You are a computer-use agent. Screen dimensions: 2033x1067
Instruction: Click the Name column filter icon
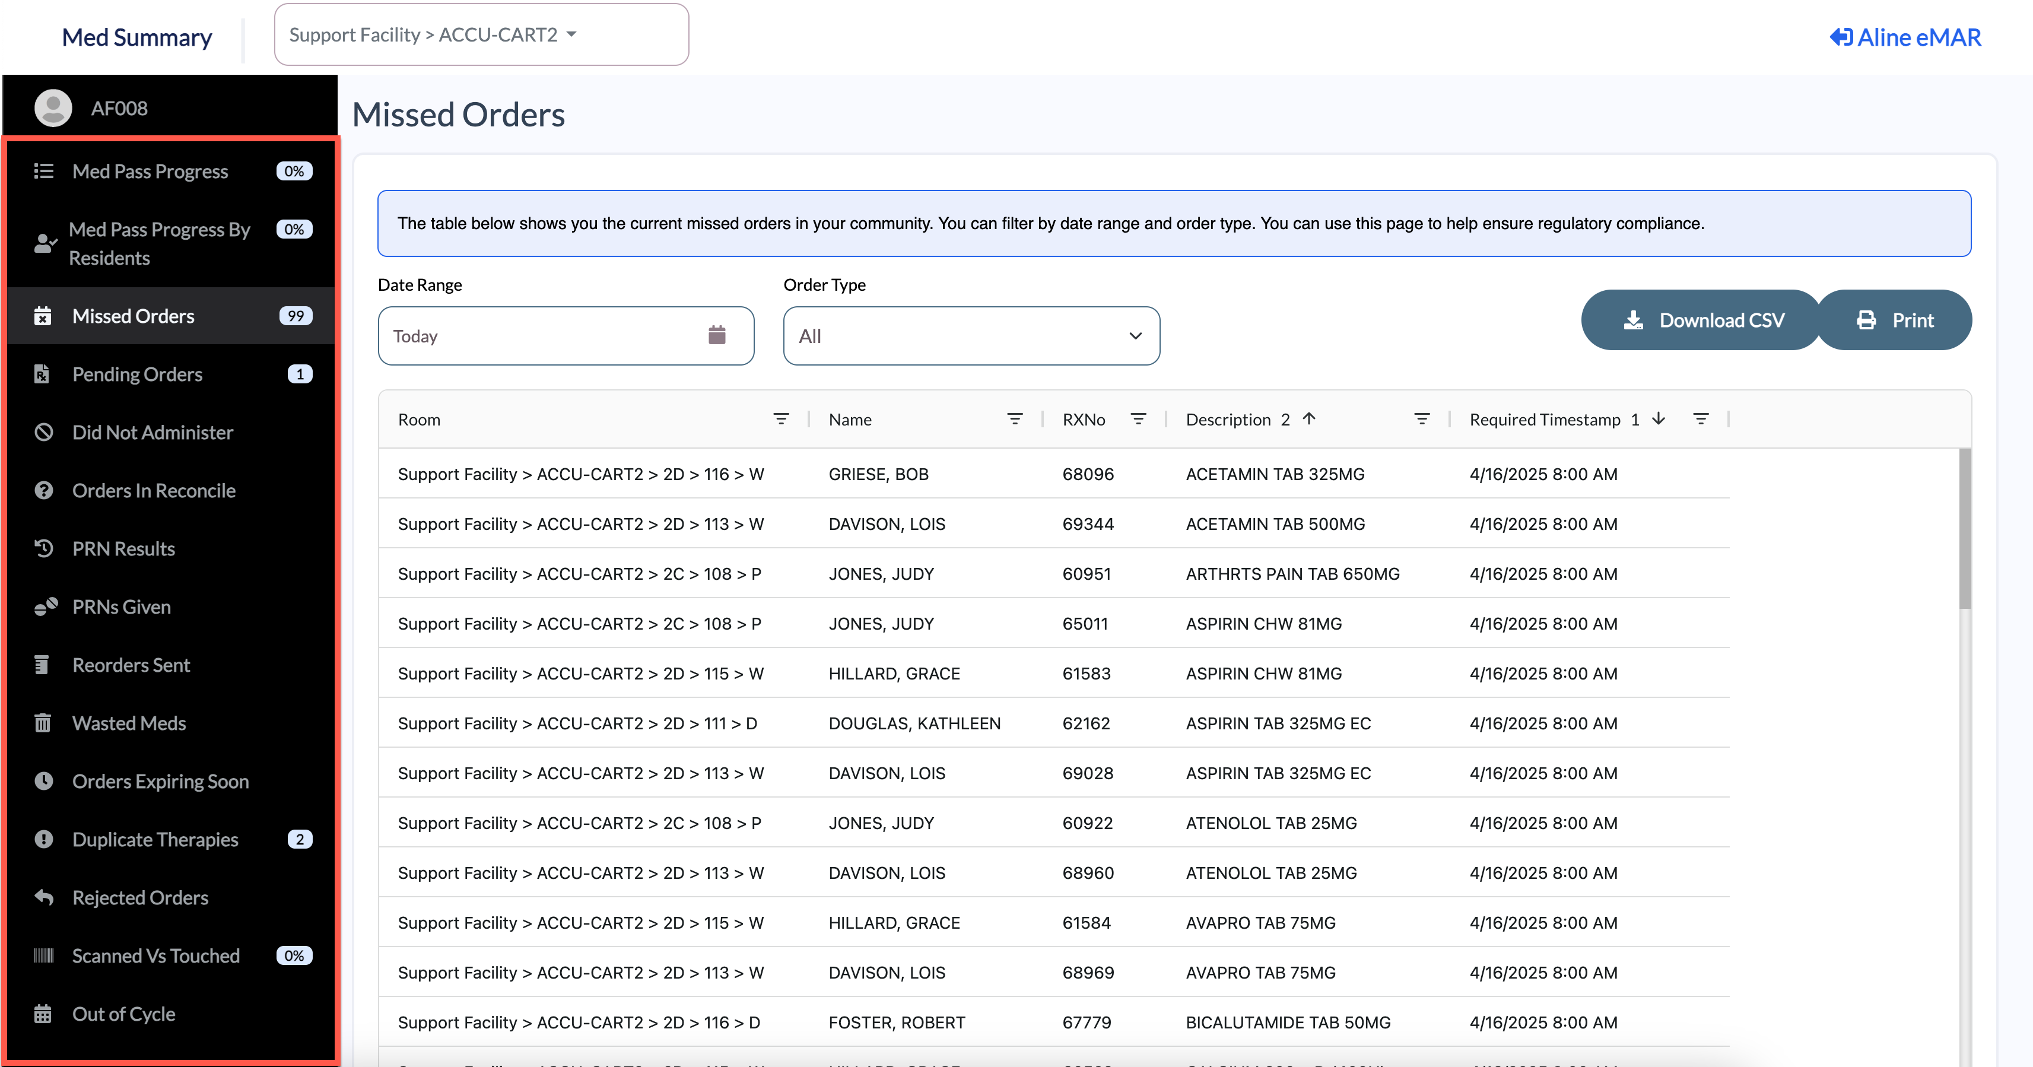click(x=1015, y=419)
